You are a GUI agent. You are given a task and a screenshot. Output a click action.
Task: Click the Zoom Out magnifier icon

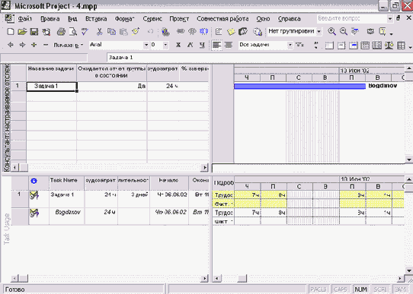(344, 31)
